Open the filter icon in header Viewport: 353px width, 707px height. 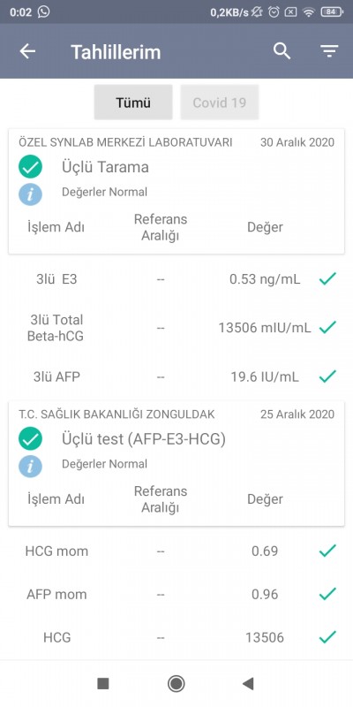pos(329,51)
